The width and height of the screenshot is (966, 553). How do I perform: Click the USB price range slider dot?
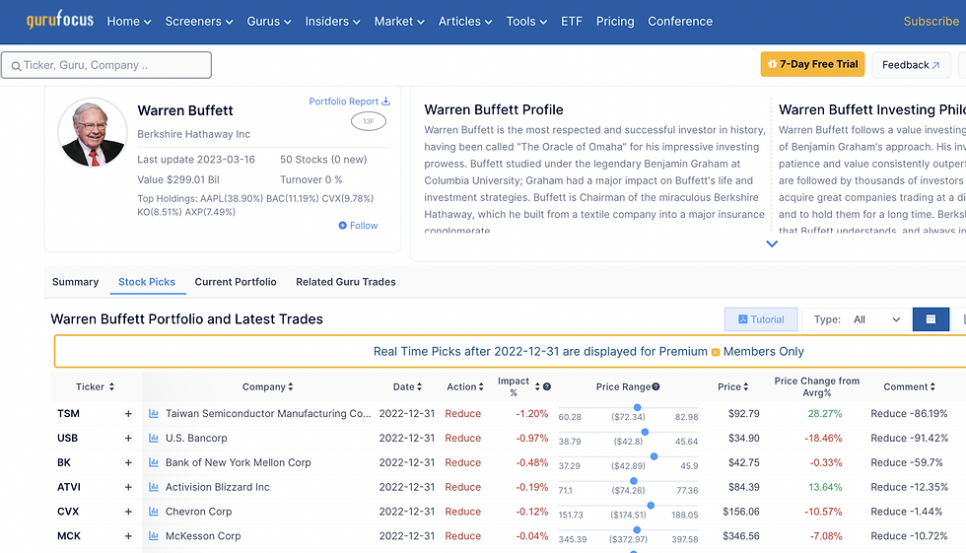click(x=645, y=433)
